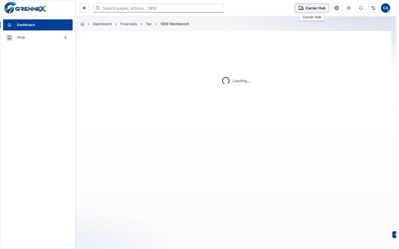Click the Loading spinner indicator

click(x=225, y=81)
